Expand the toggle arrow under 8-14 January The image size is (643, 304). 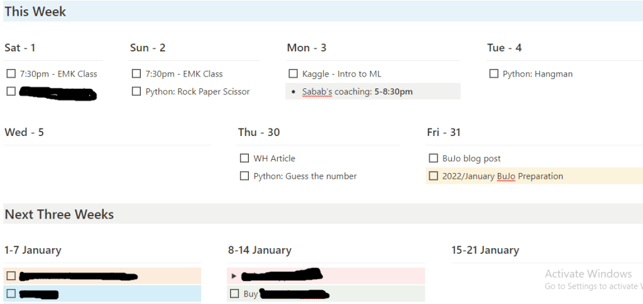point(234,276)
